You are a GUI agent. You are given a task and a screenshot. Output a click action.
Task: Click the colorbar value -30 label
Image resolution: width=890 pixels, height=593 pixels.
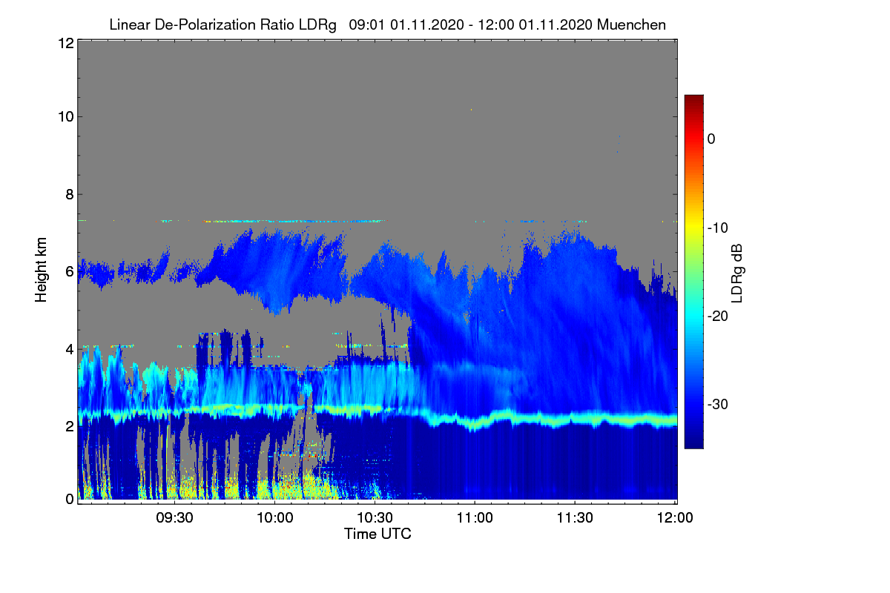click(x=717, y=405)
